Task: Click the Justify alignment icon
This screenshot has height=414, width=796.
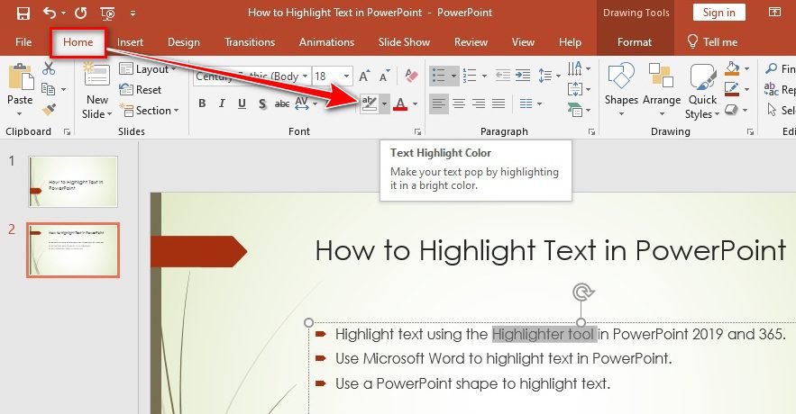Action: click(x=499, y=103)
